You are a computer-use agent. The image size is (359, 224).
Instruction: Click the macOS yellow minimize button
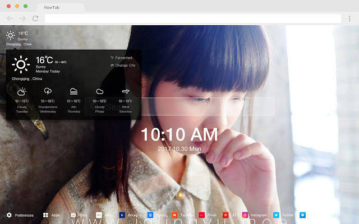click(x=17, y=6)
